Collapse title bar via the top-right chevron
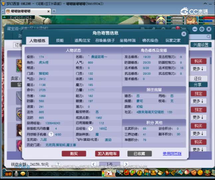 pyautogui.click(x=205, y=4)
